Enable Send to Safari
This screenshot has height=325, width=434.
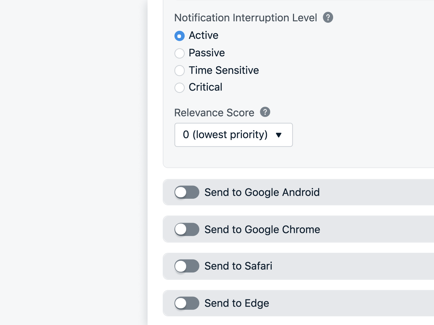coord(187,266)
